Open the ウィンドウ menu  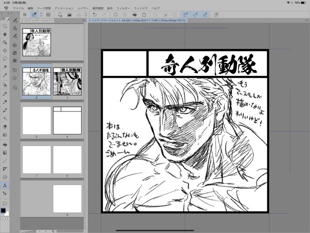(141, 8)
